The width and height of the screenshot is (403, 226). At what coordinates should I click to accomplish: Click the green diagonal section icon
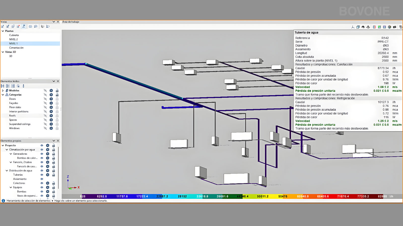[x=379, y=27]
